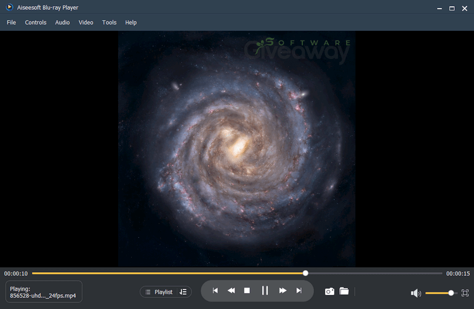Skip to the next track
The height and width of the screenshot is (309, 474).
pyautogui.click(x=299, y=291)
